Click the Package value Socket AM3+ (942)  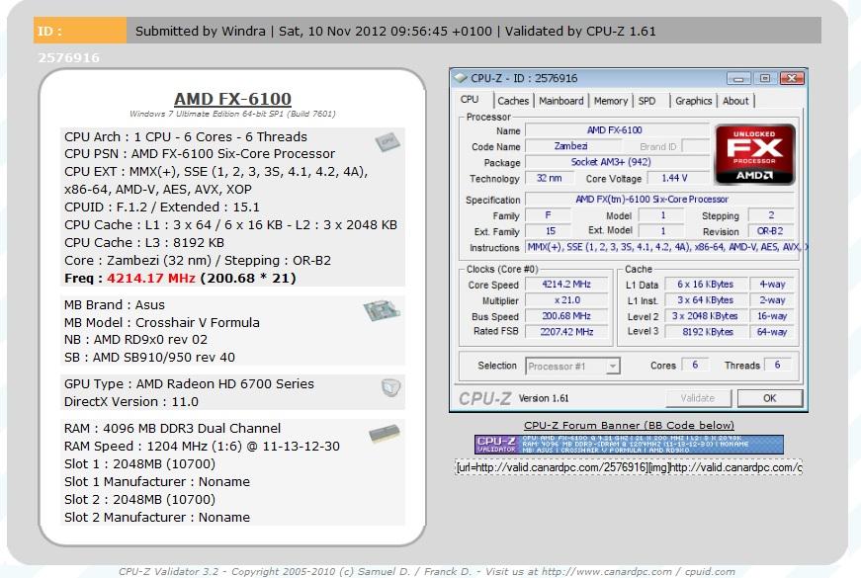pyautogui.click(x=617, y=162)
